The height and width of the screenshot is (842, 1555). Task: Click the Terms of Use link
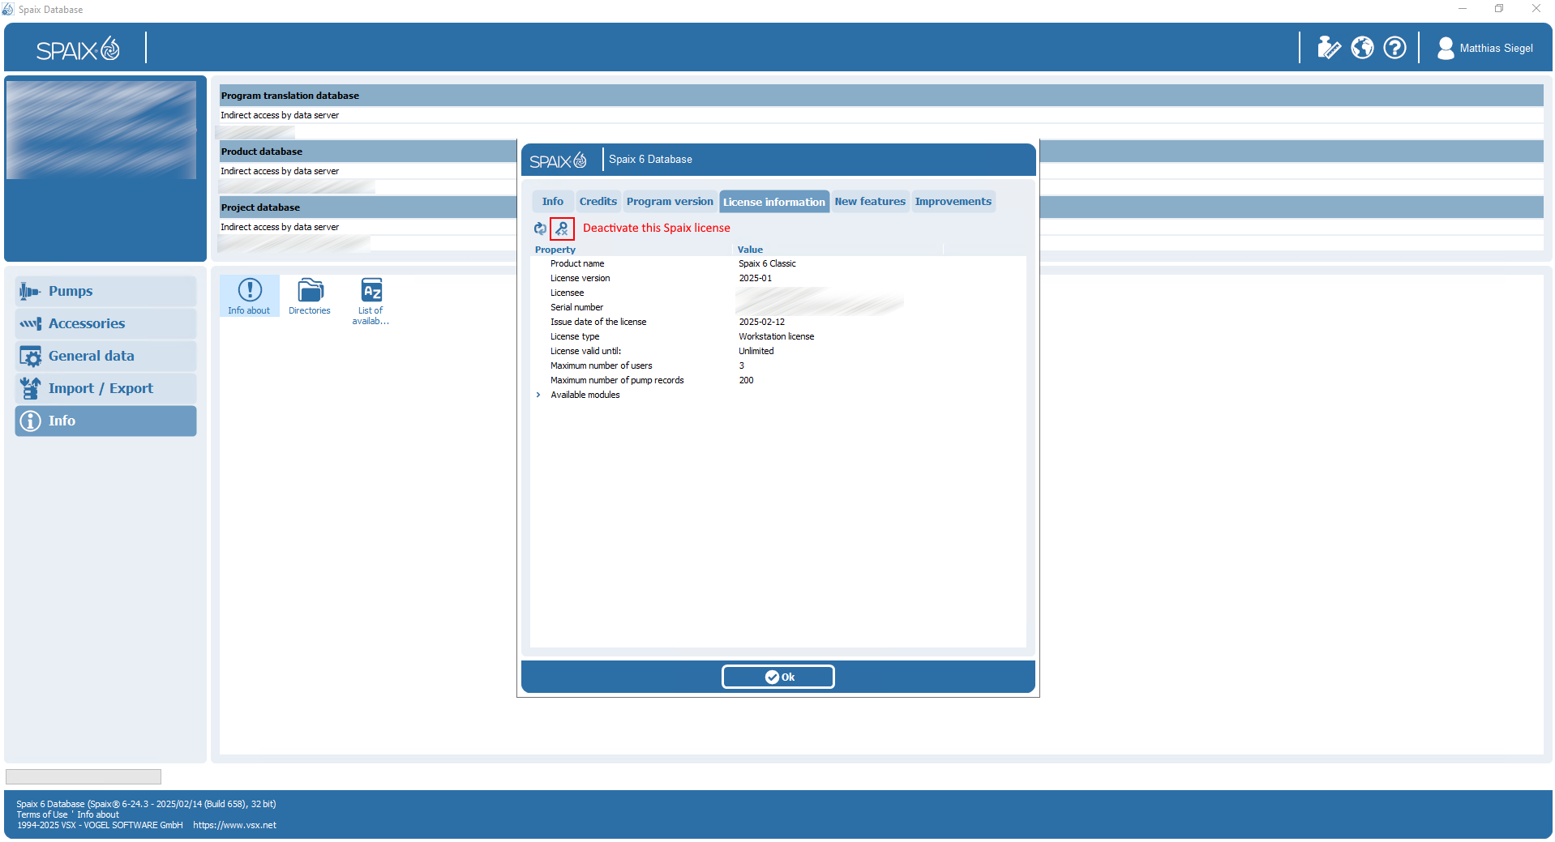click(42, 814)
